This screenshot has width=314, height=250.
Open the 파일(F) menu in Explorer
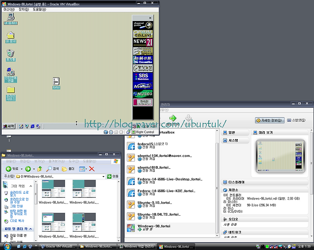tap(11, 161)
